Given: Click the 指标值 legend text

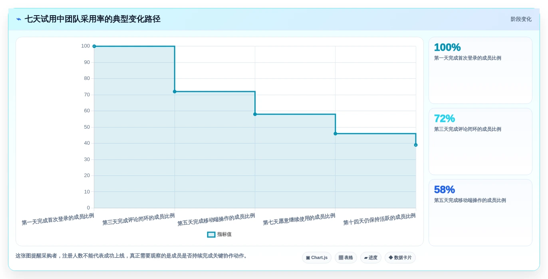Looking at the screenshot, I should point(224,235).
